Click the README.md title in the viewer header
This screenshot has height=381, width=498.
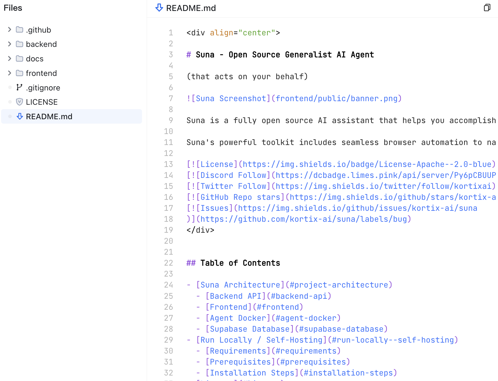pos(191,8)
